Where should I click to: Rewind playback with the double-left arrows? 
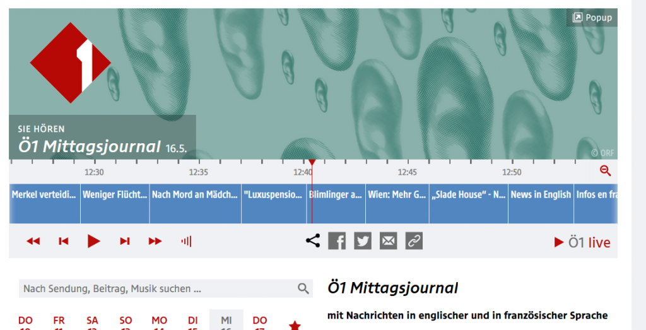33,242
